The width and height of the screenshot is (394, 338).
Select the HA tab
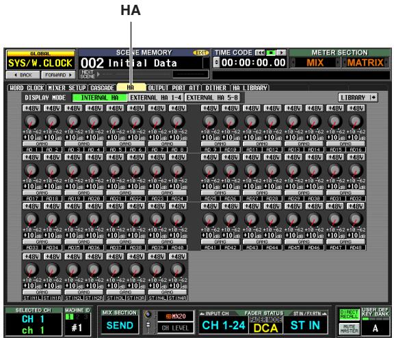(x=131, y=87)
